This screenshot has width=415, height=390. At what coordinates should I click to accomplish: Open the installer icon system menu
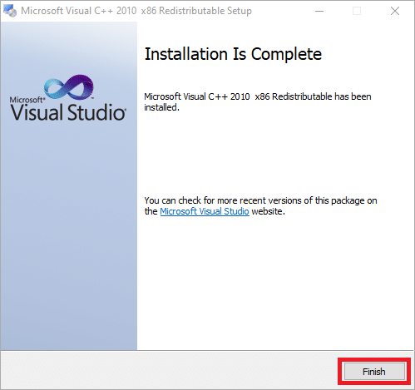(x=10, y=11)
